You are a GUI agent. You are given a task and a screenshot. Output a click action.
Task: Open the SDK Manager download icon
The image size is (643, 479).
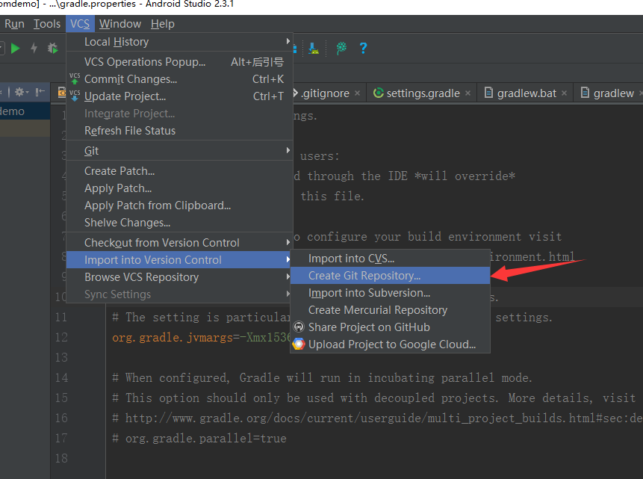tap(314, 49)
